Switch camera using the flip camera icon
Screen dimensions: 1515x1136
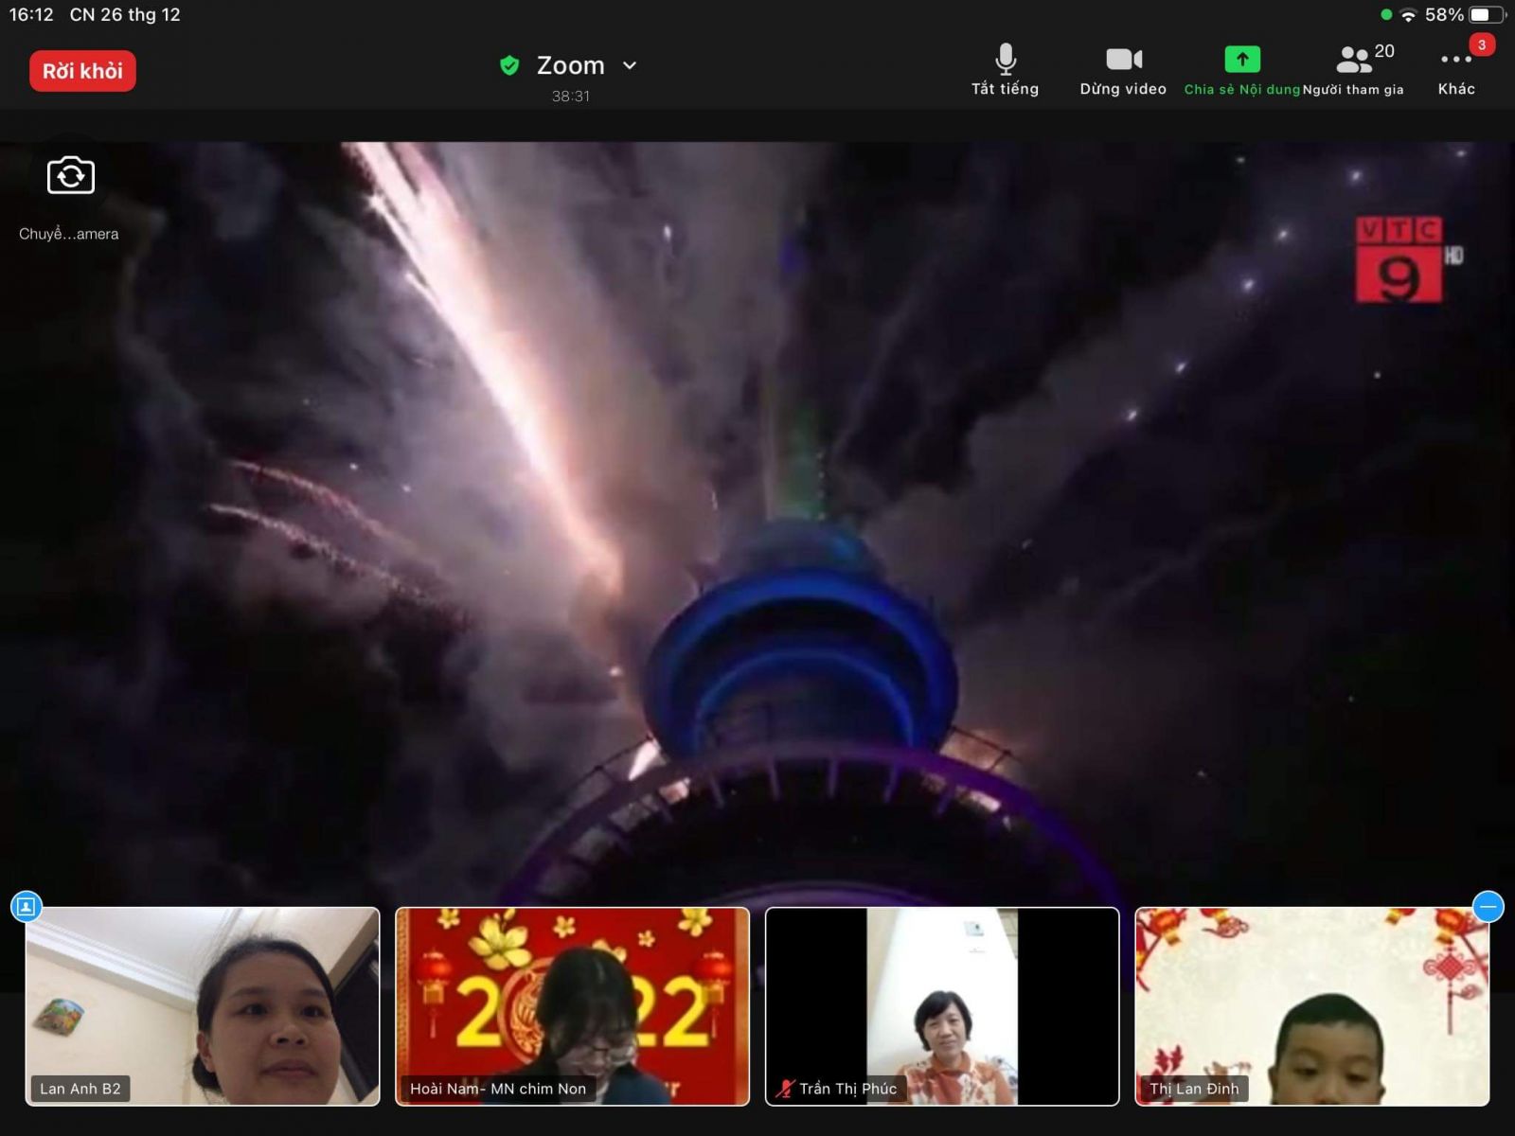click(70, 176)
